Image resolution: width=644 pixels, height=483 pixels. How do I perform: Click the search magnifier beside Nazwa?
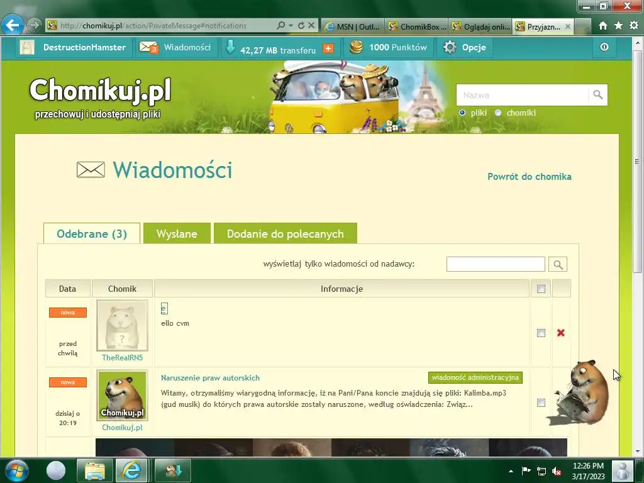[598, 95]
